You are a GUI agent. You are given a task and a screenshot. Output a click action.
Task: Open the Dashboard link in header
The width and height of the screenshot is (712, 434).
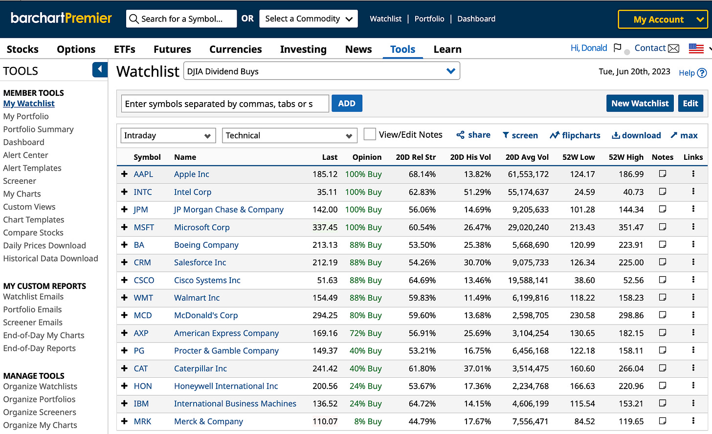(x=476, y=19)
